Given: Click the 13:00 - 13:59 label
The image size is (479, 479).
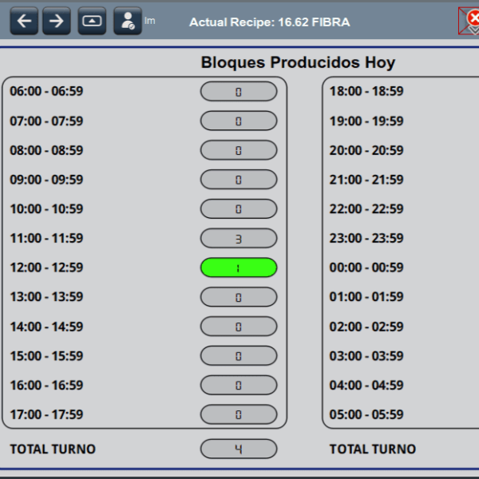Looking at the screenshot, I should [x=46, y=297].
